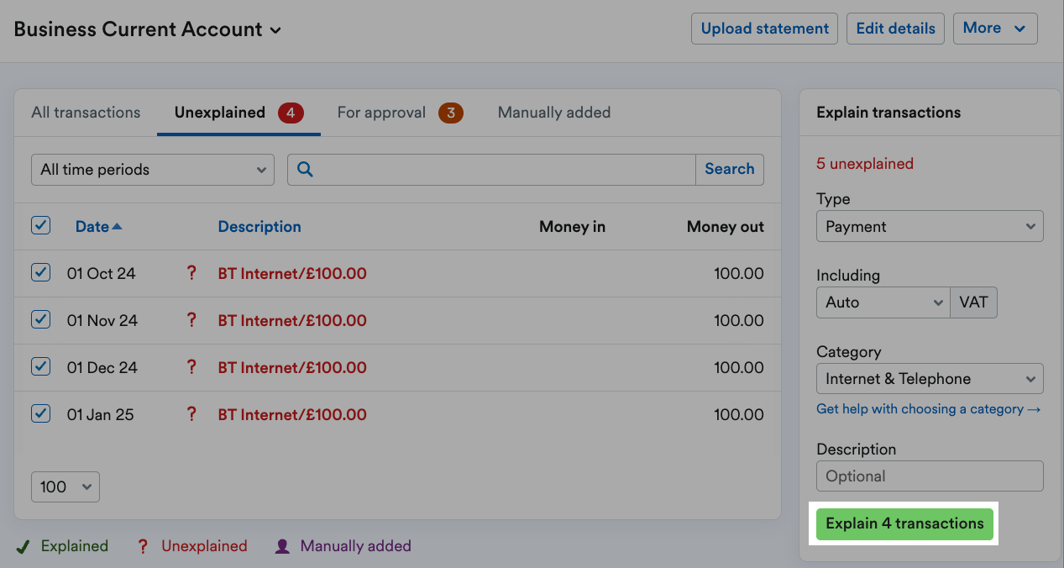Open the Category dropdown Internet & Telephone
This screenshot has width=1064, height=568.
(x=930, y=379)
